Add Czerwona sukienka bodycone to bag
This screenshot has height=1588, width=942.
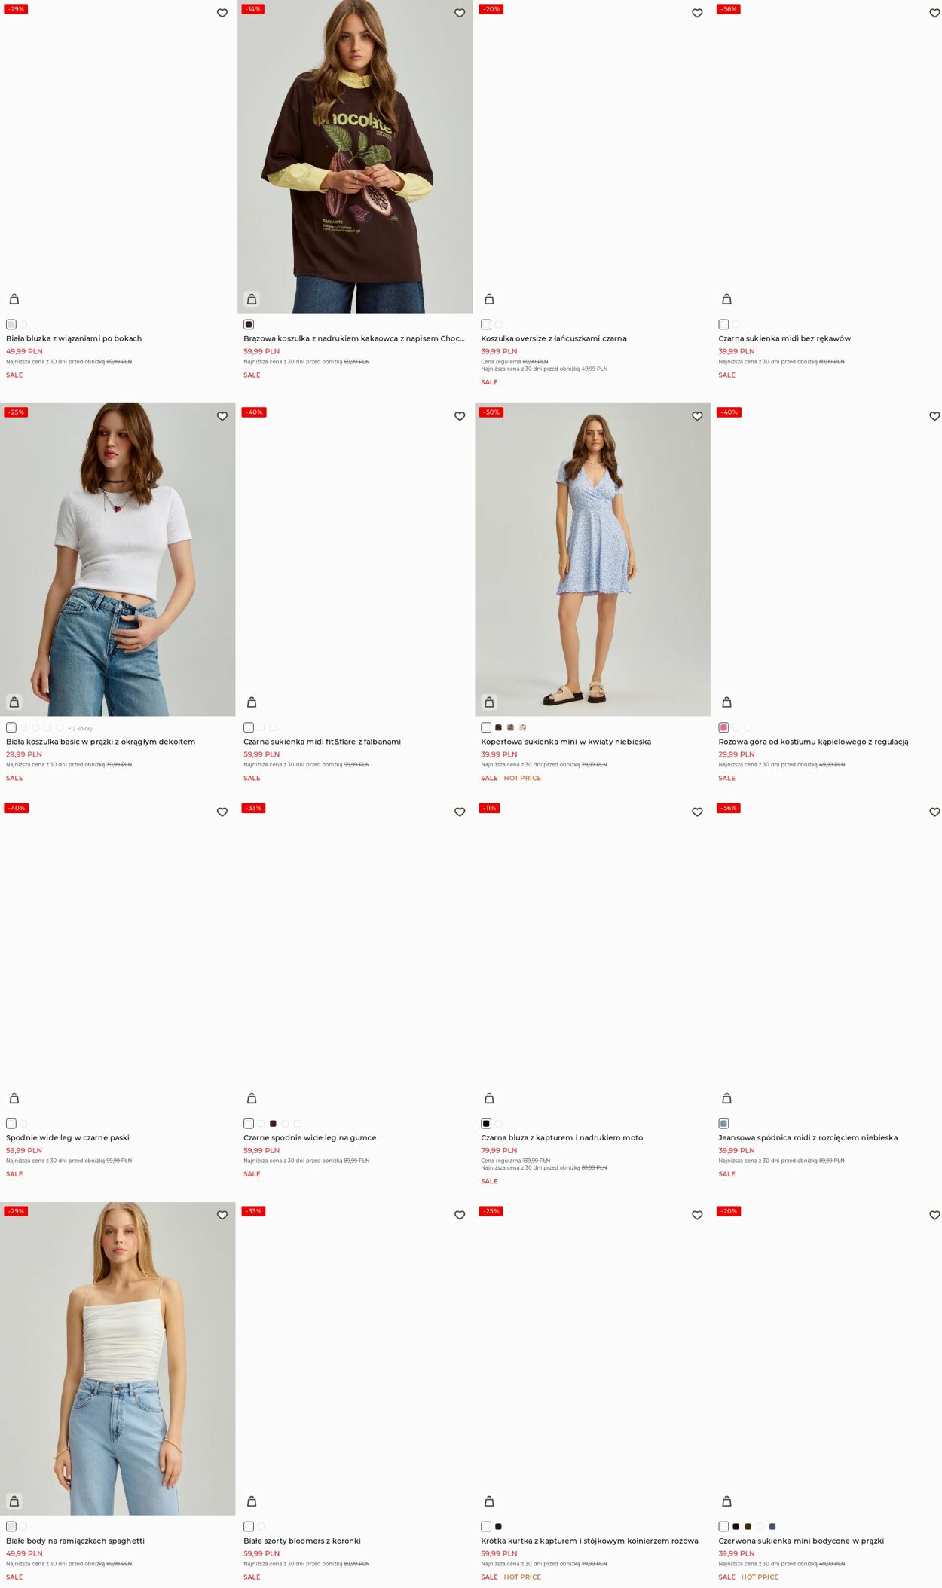tap(726, 1501)
